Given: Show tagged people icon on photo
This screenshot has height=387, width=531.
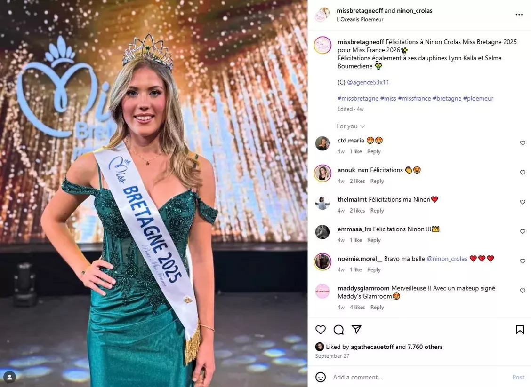Looking at the screenshot, I should [9, 377].
